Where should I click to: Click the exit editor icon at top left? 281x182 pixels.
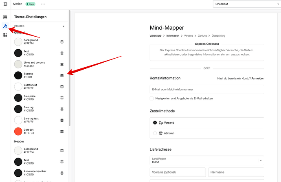click(x=5, y=4)
